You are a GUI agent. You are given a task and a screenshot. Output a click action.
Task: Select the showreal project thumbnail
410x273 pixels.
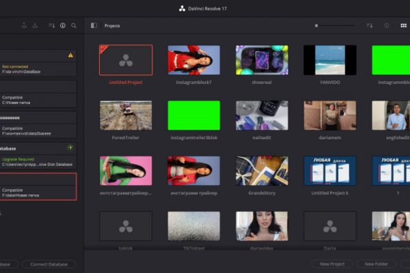262,60
